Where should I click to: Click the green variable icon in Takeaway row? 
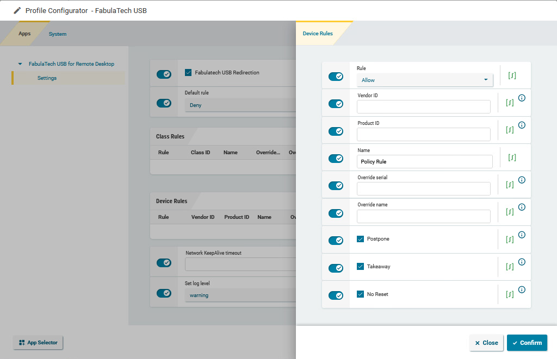click(x=510, y=267)
